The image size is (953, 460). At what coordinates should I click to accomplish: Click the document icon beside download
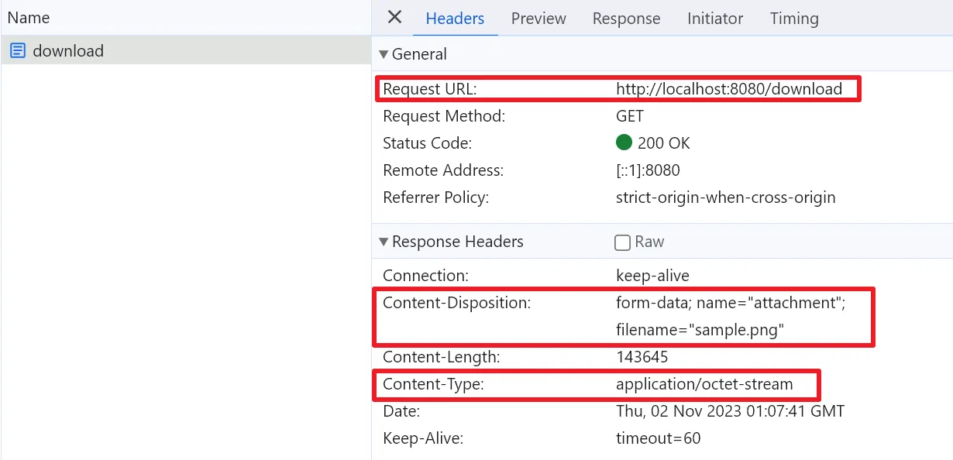[x=18, y=51]
